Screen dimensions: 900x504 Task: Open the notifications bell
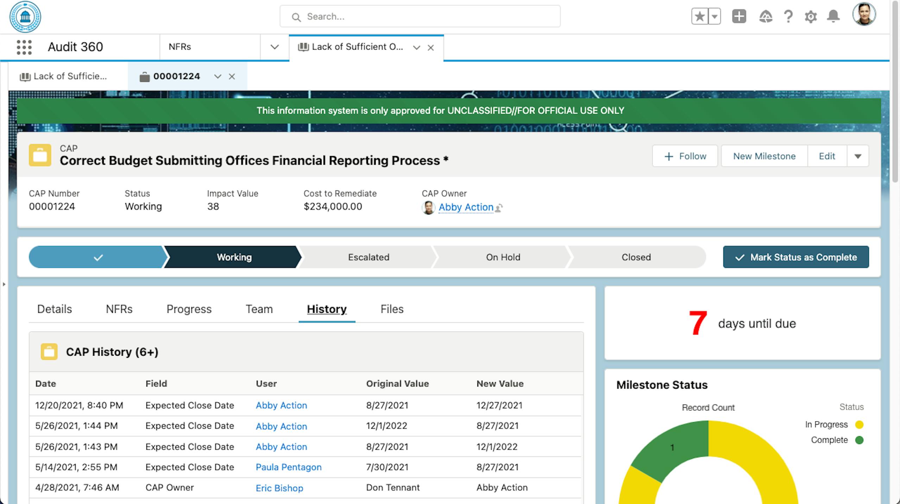click(833, 17)
